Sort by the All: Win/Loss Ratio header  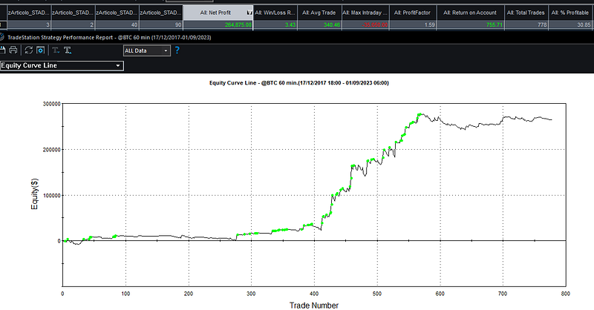[275, 13]
